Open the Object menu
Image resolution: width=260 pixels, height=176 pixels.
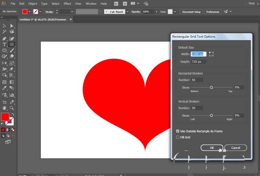tap(33, 4)
